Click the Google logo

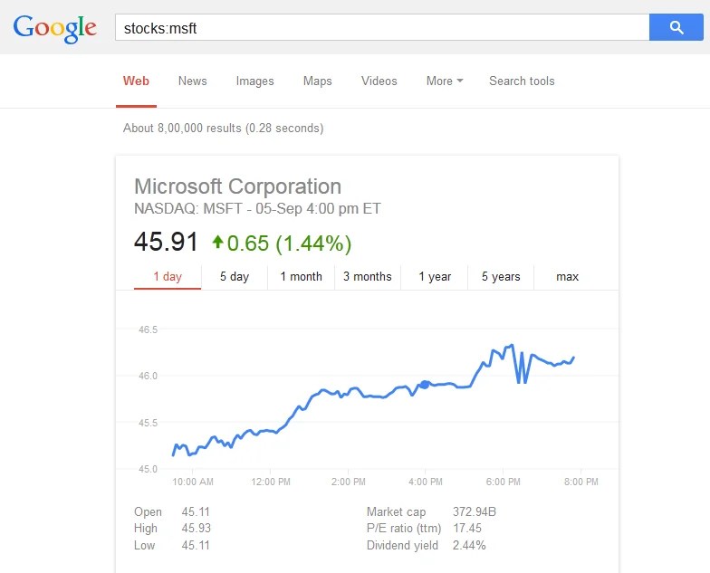[x=54, y=28]
